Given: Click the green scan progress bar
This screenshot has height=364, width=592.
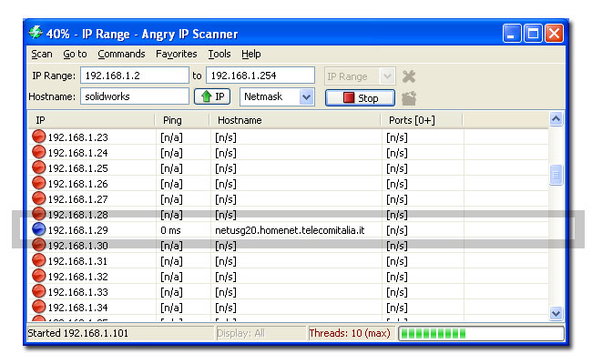Looking at the screenshot, I should coord(482,333).
